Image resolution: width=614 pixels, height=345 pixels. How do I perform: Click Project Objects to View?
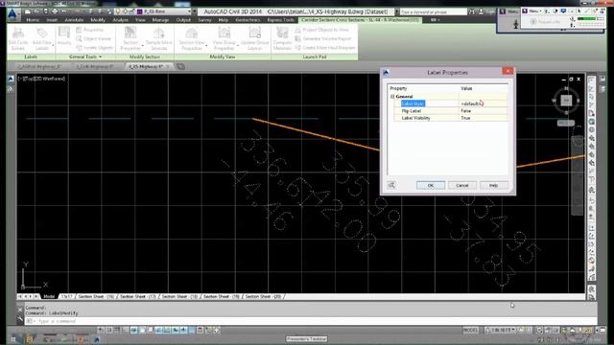321,30
